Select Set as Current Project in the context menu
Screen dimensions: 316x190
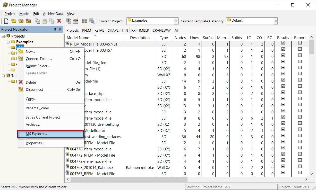[x=42, y=117]
